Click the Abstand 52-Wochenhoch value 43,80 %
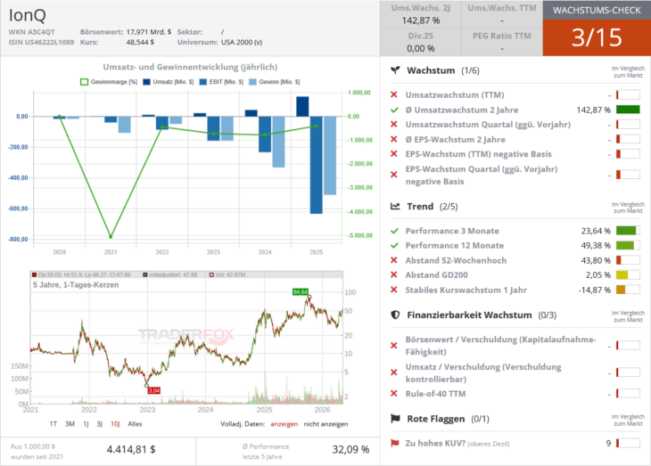Viewport: 651px width, 466px height. click(x=596, y=260)
